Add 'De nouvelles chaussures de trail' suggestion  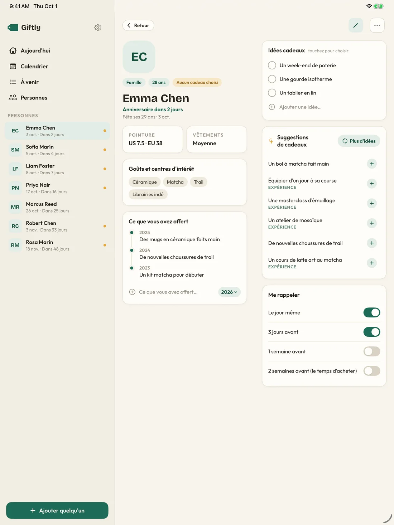(372, 243)
